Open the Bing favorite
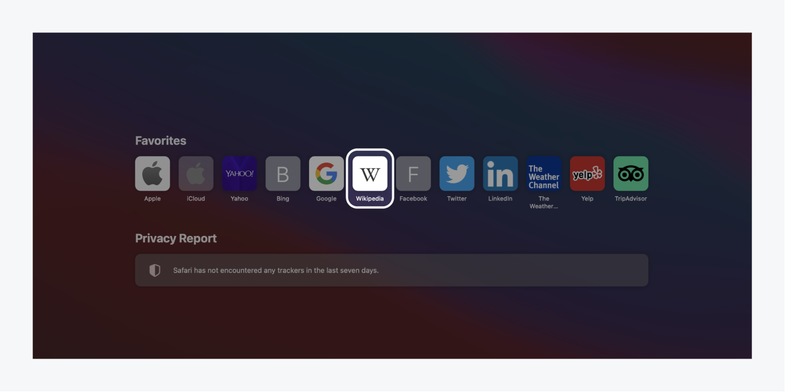The height and width of the screenshot is (392, 785). click(x=283, y=173)
